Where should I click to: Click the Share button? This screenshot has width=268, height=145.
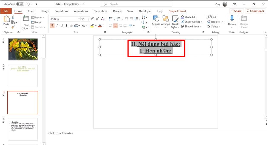(236, 11)
